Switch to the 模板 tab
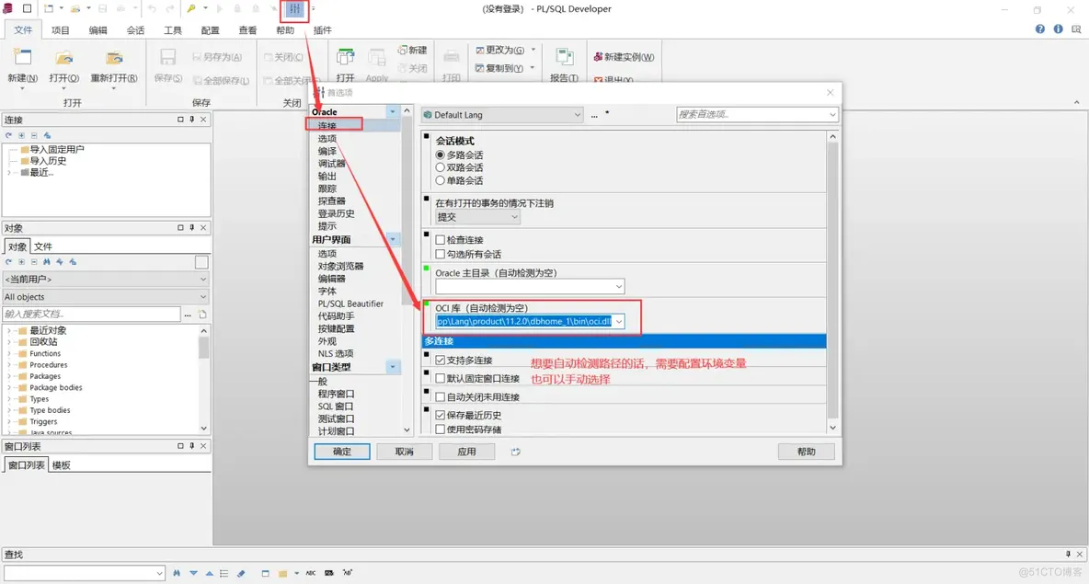1089x584 pixels. tap(61, 465)
